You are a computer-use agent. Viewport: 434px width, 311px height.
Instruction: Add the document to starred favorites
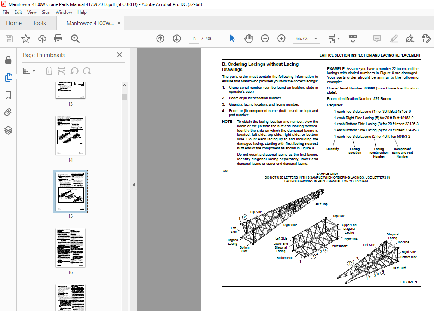coord(26,39)
